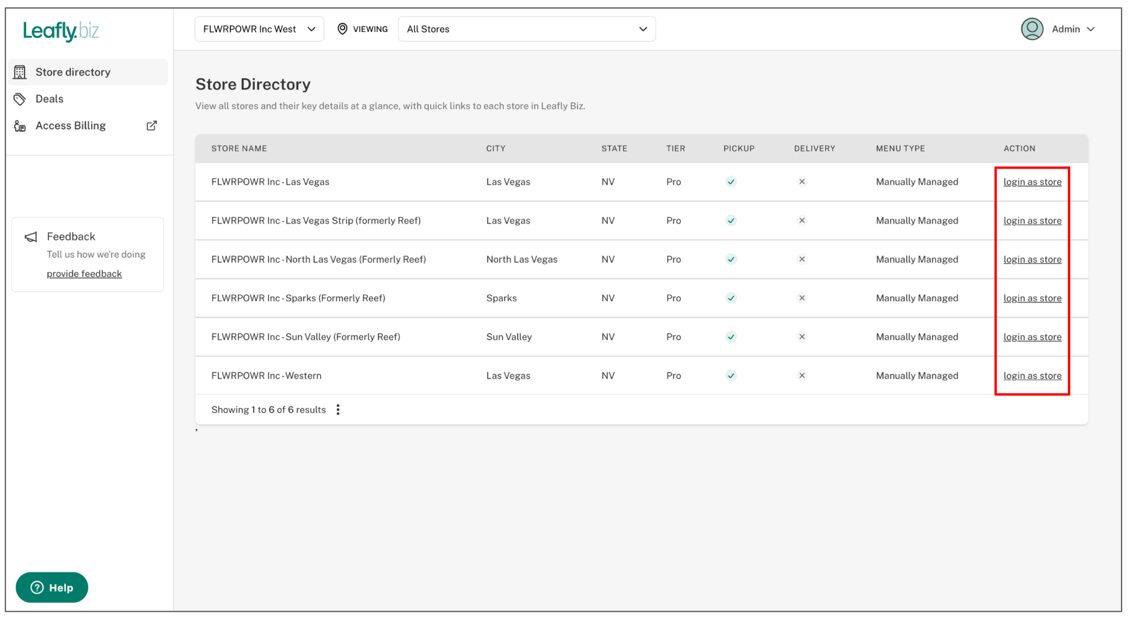The height and width of the screenshot is (621, 1130).
Task: Click the STORE NAME column header
Action: pos(239,149)
